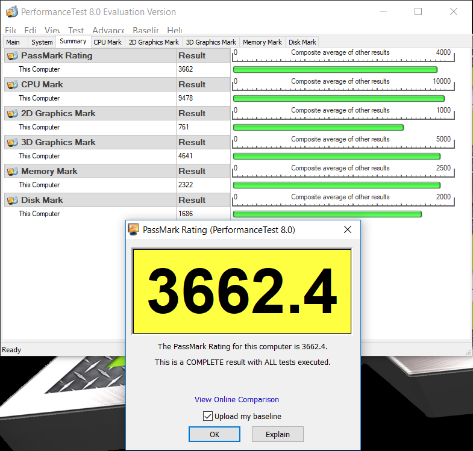Viewport: 473px width, 451px height.
Task: Open the View menu
Action: (x=52, y=30)
